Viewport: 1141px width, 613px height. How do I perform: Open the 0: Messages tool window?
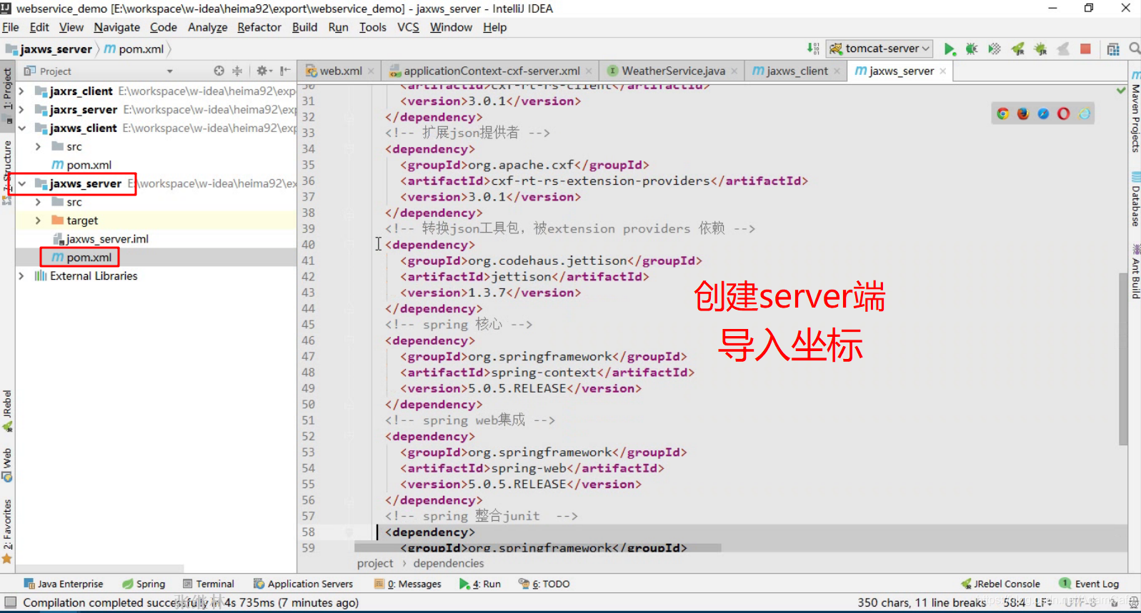point(408,584)
